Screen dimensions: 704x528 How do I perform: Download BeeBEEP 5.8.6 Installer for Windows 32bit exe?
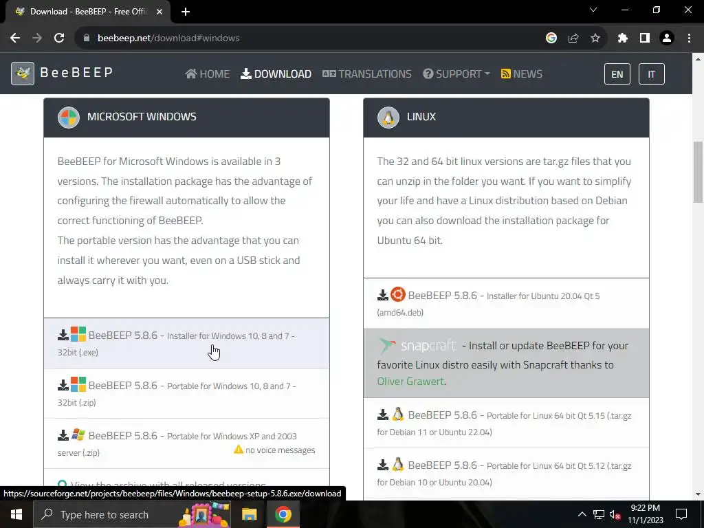point(186,344)
